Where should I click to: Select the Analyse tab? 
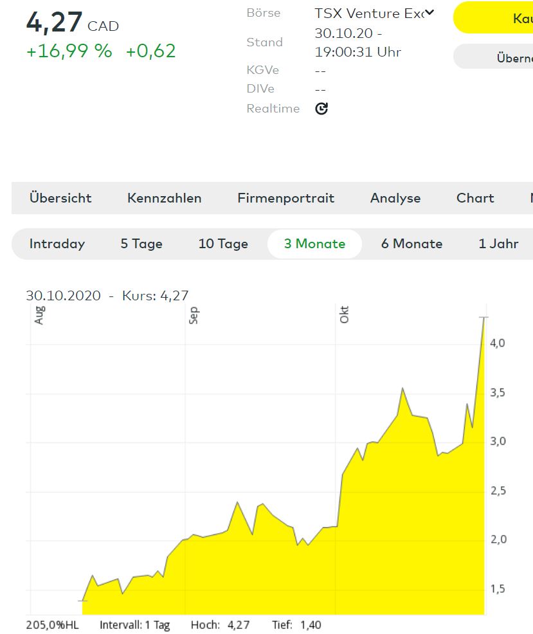tap(395, 198)
